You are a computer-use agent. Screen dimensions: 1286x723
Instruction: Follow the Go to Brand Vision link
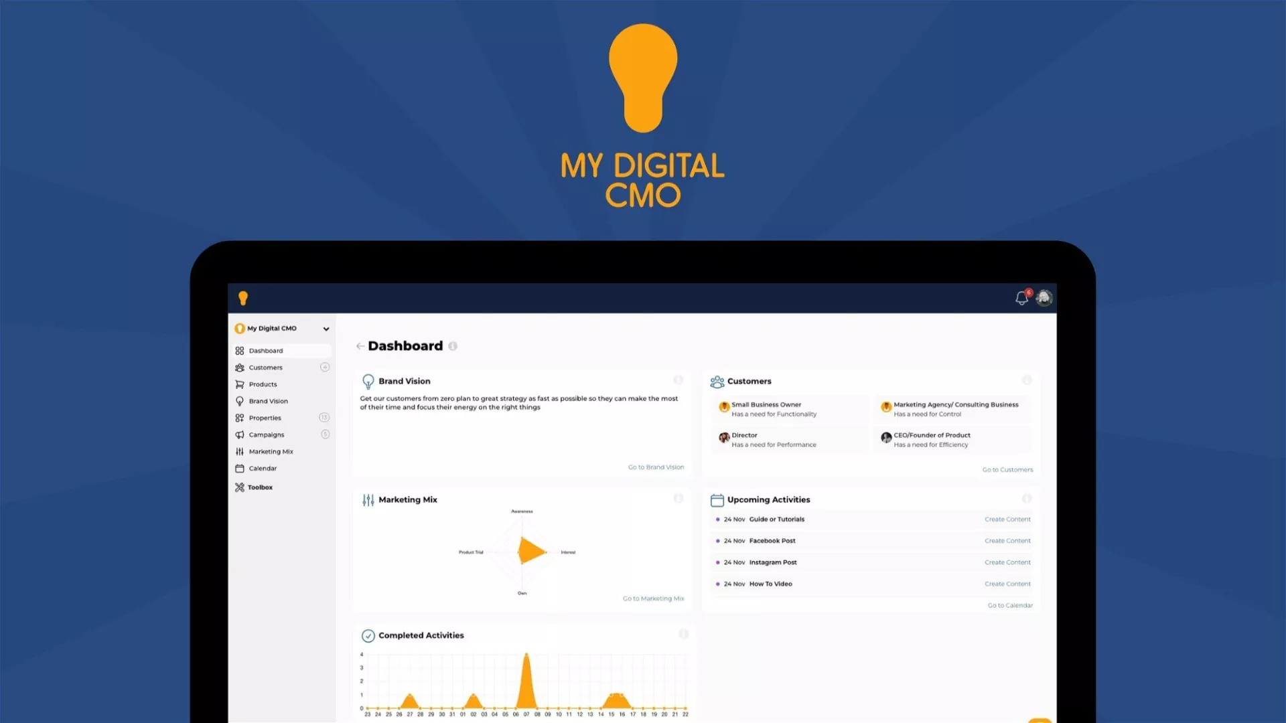point(656,467)
